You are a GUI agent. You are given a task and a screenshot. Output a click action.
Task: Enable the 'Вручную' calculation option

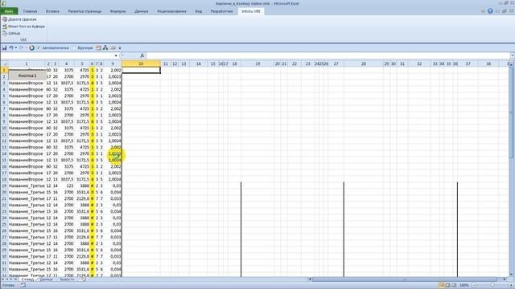82,48
